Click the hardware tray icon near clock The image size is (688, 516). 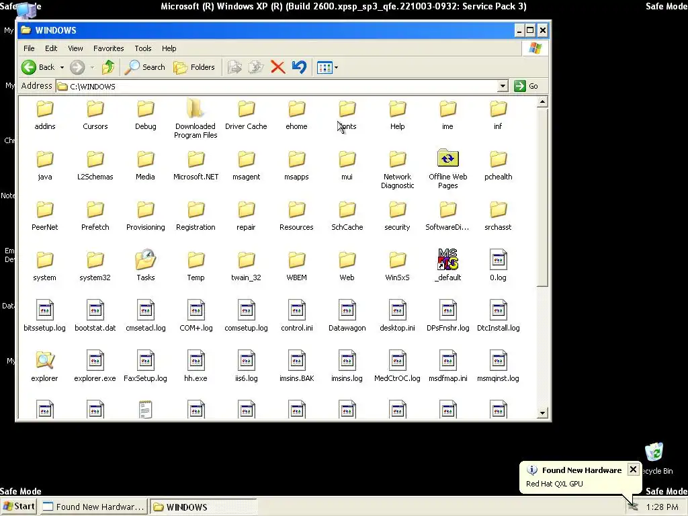[632, 507]
